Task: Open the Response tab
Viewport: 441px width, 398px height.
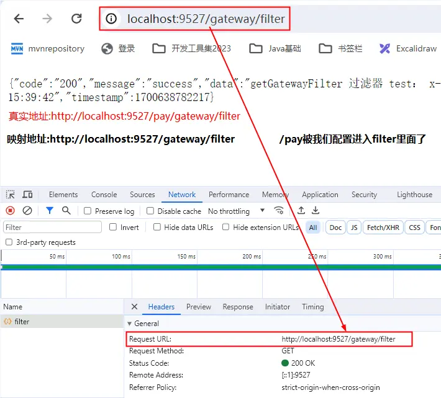Action: click(238, 307)
